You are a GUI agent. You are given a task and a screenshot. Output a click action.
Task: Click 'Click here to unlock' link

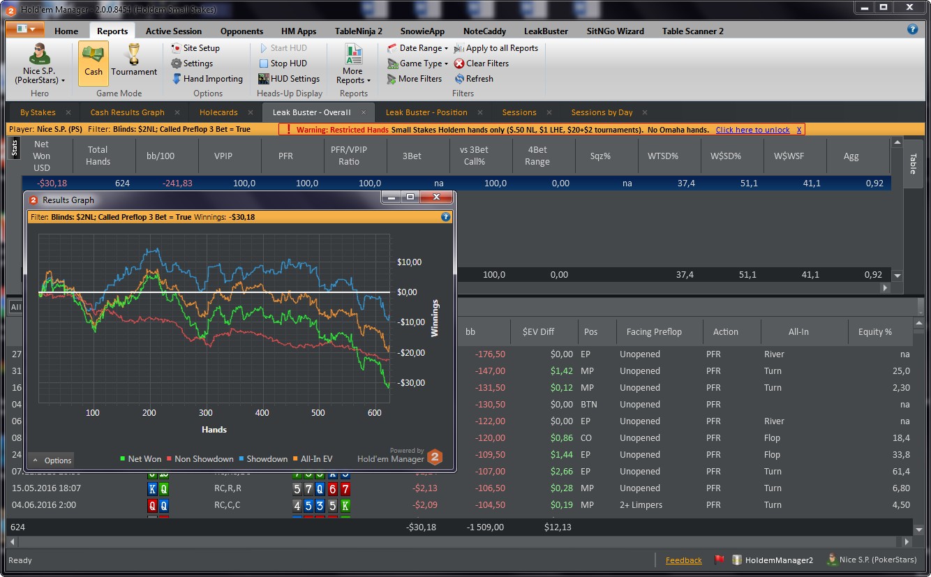coord(752,130)
